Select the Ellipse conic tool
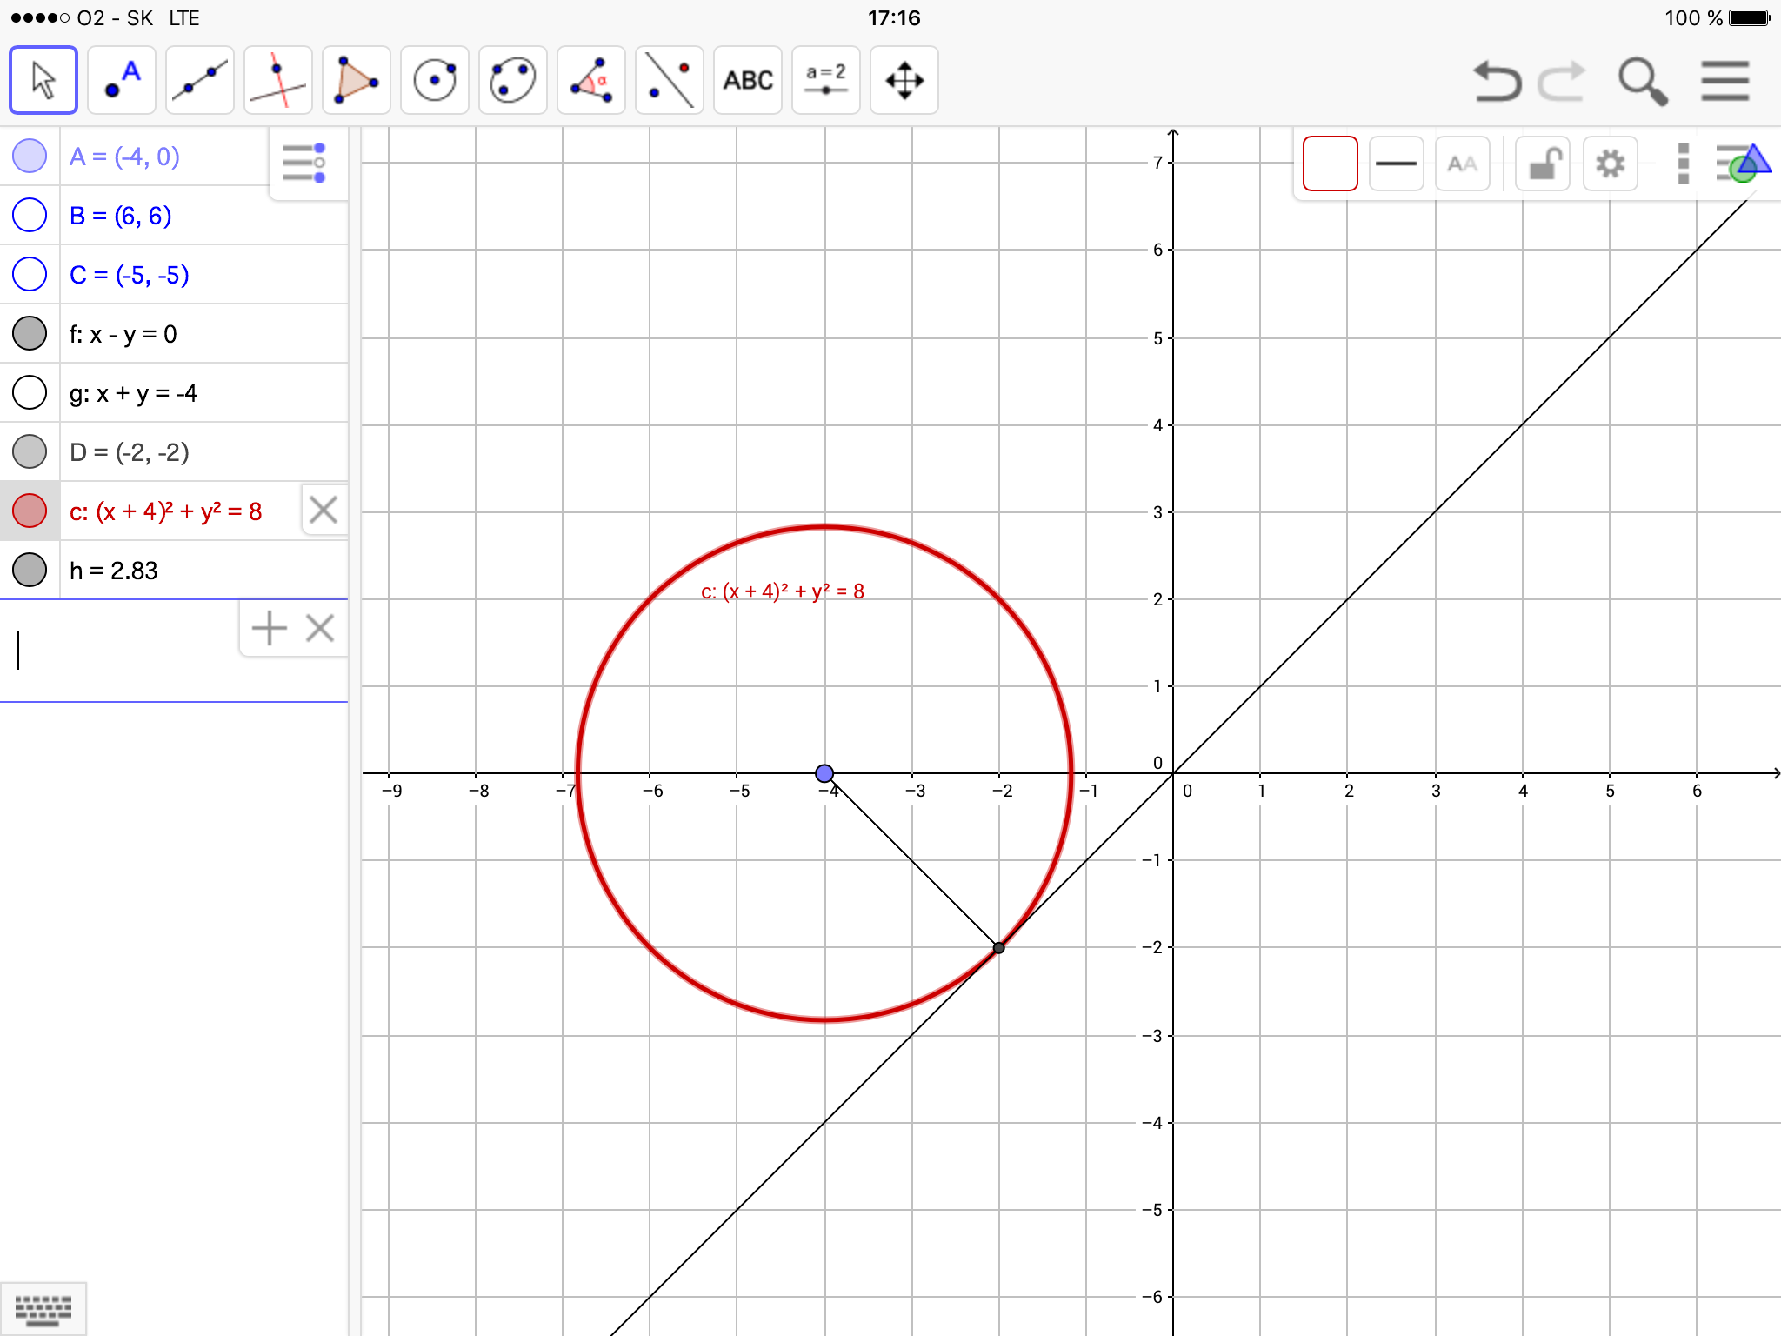Image resolution: width=1781 pixels, height=1336 pixels. pyautogui.click(x=513, y=80)
